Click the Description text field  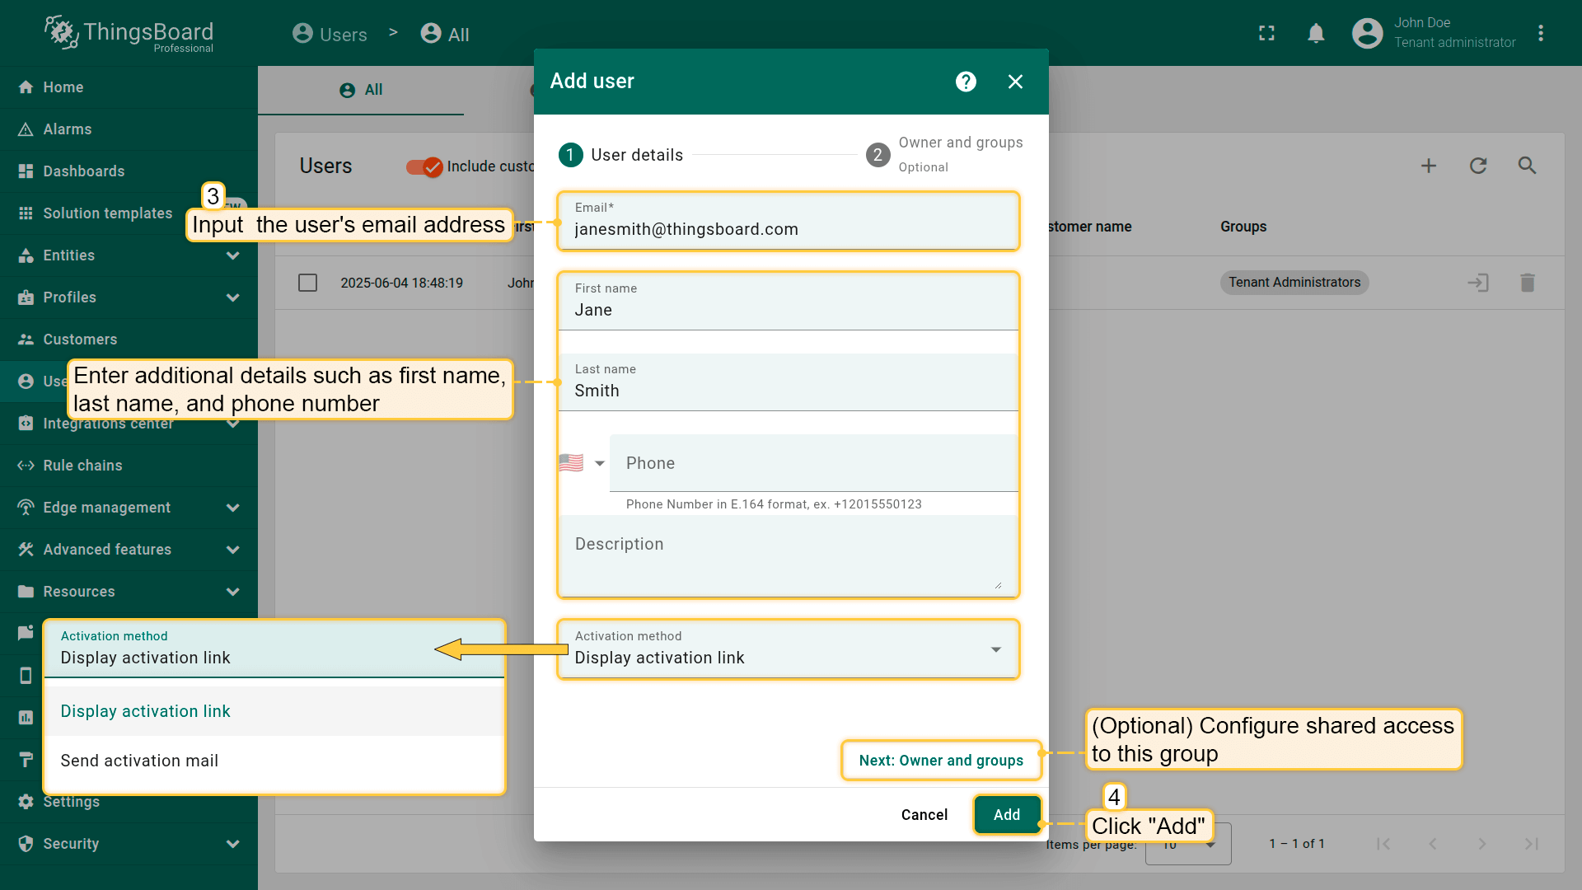[787, 555]
